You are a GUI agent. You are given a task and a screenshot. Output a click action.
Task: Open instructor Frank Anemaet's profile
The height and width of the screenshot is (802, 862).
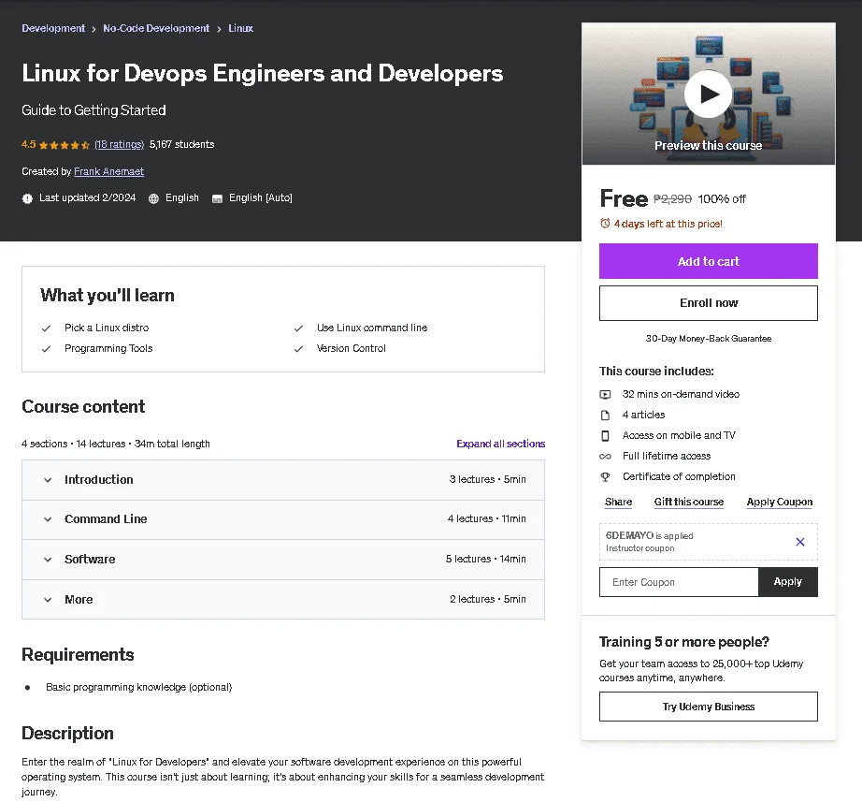108,171
